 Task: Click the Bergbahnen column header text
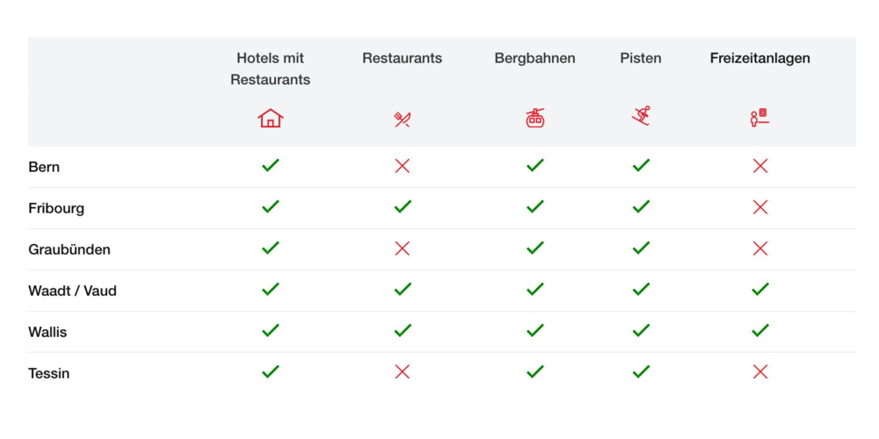coord(534,58)
